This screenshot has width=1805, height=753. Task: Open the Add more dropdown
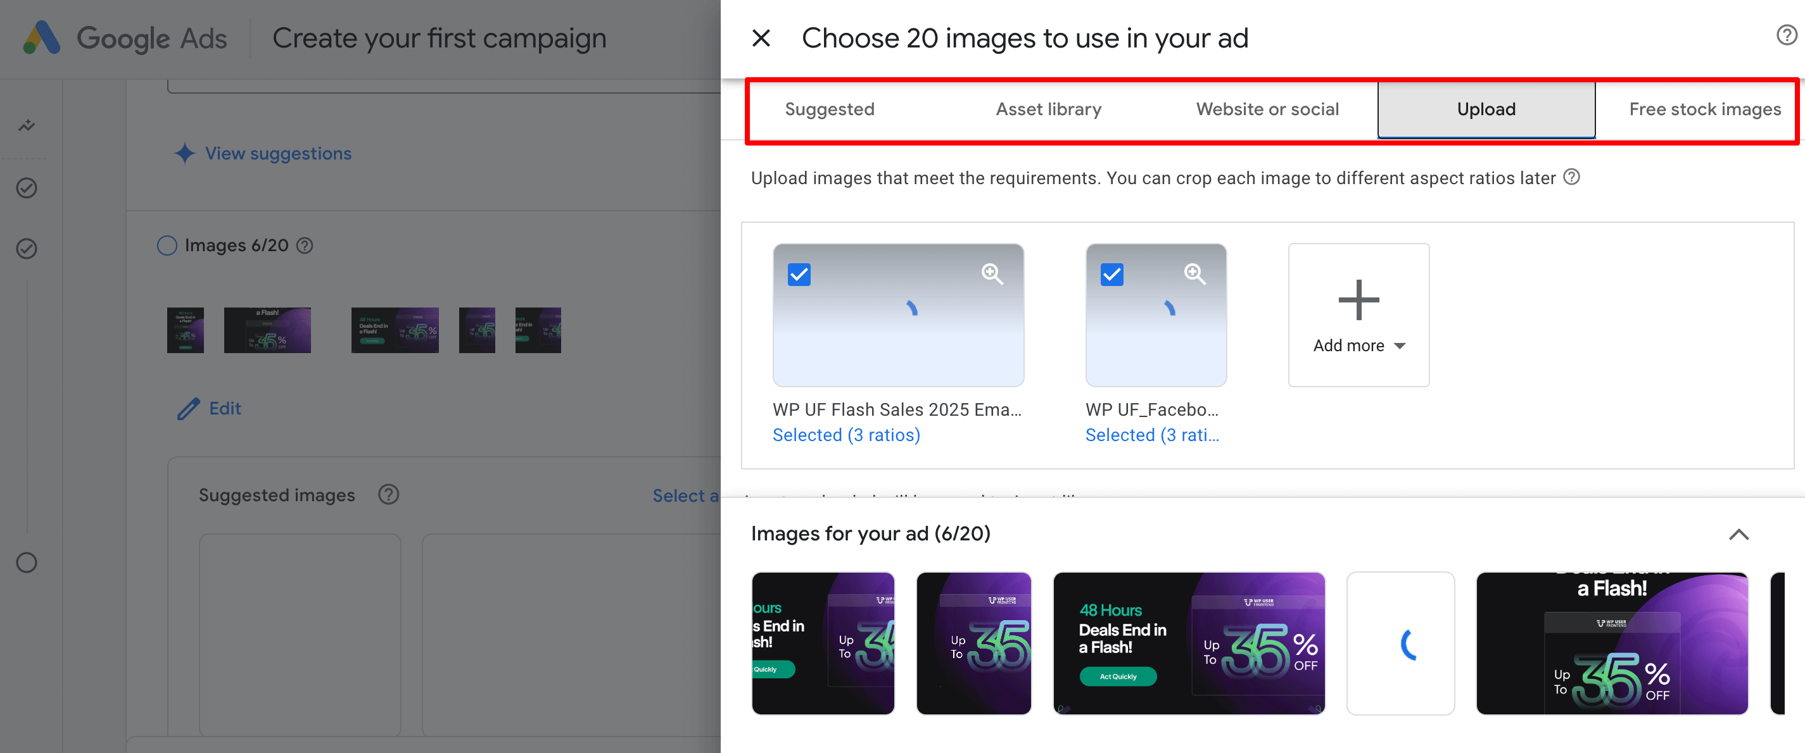click(x=1358, y=315)
